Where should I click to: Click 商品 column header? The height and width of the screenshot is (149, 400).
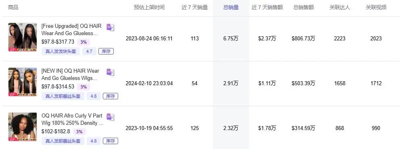(x=13, y=7)
